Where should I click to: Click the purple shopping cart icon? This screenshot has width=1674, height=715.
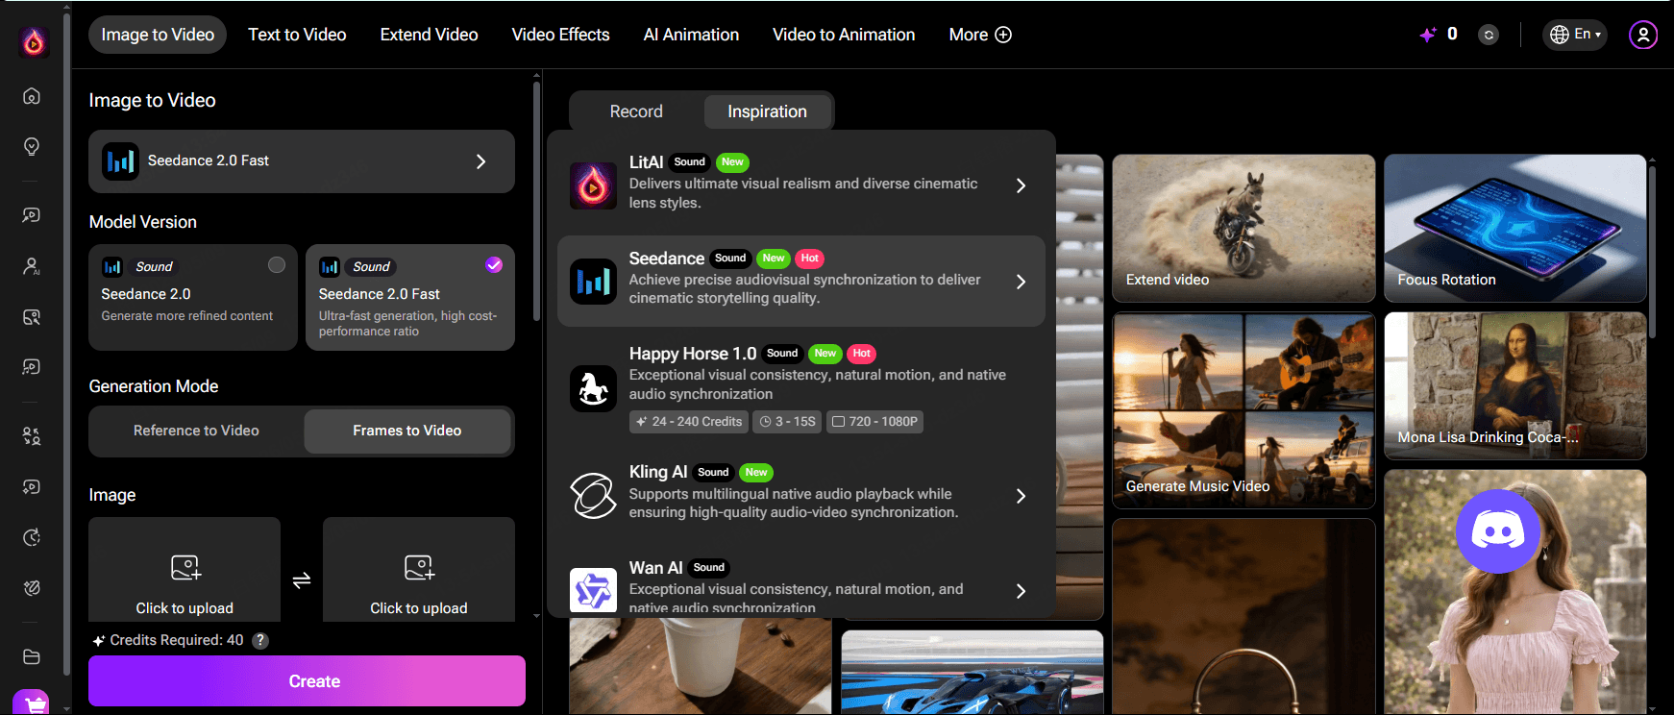click(x=32, y=703)
